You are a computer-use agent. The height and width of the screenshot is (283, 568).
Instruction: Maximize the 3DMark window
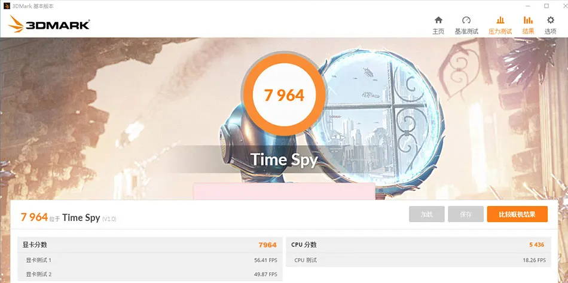click(x=546, y=6)
